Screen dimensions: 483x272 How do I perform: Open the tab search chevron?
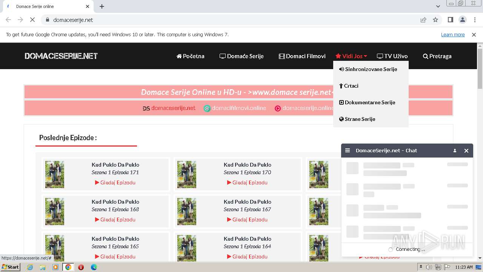438,6
